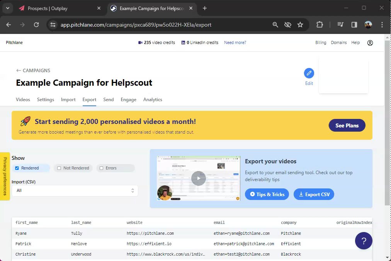Click the zoom magnifier icon in address bar
391x261 pixels.
(275, 25)
